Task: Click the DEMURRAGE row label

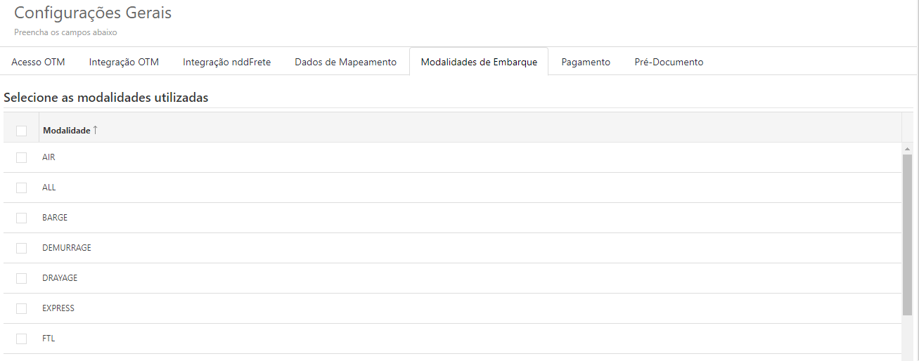Action: (67, 248)
